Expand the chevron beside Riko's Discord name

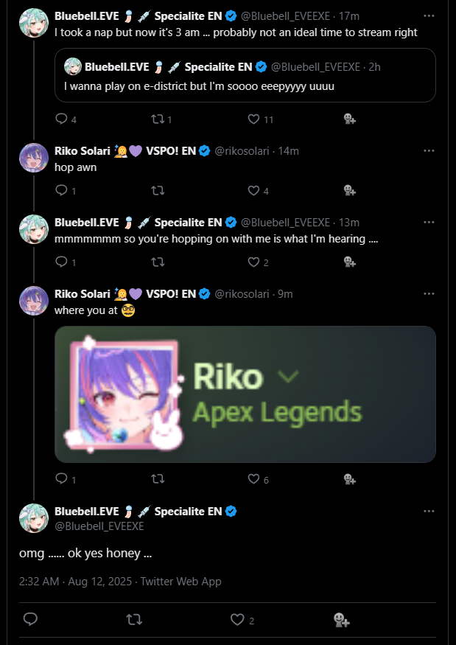coord(287,377)
